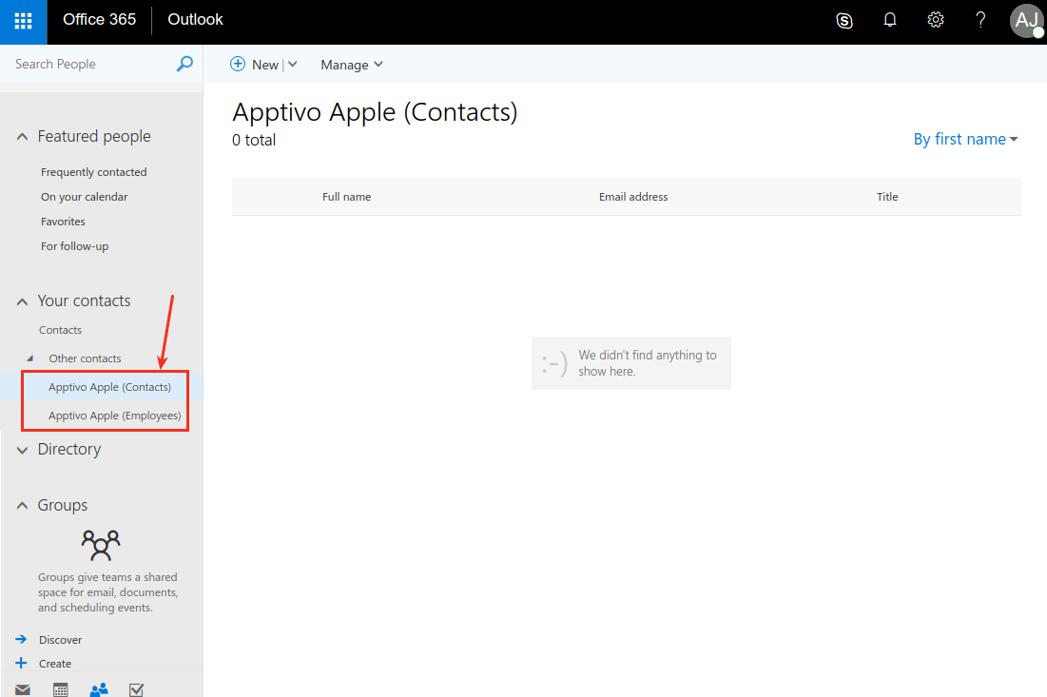This screenshot has width=1047, height=697.
Task: Click the New plus icon
Action: coord(238,64)
